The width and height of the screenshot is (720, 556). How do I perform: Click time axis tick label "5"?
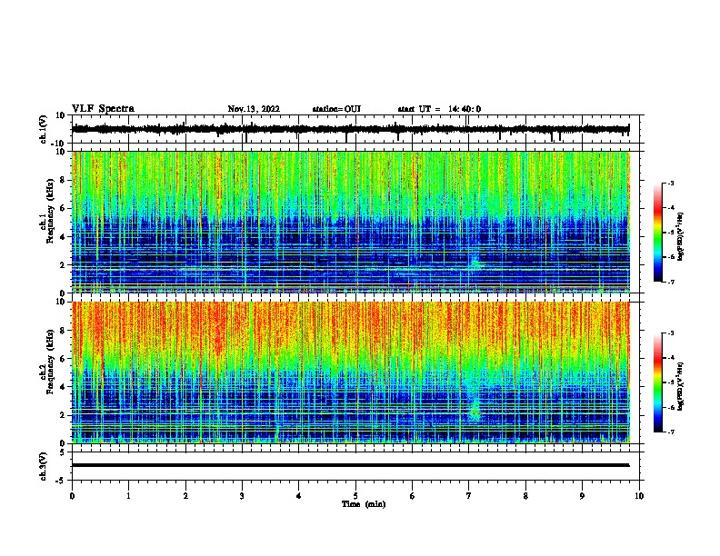click(355, 496)
